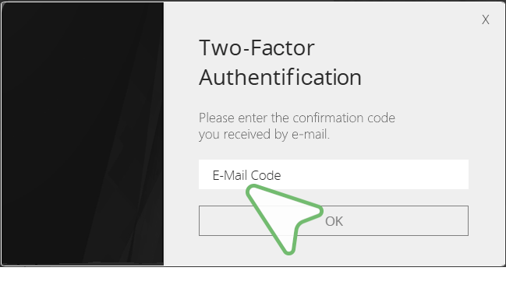Cancel two-factor login with the X
This screenshot has width=506, height=292.
pyautogui.click(x=486, y=19)
